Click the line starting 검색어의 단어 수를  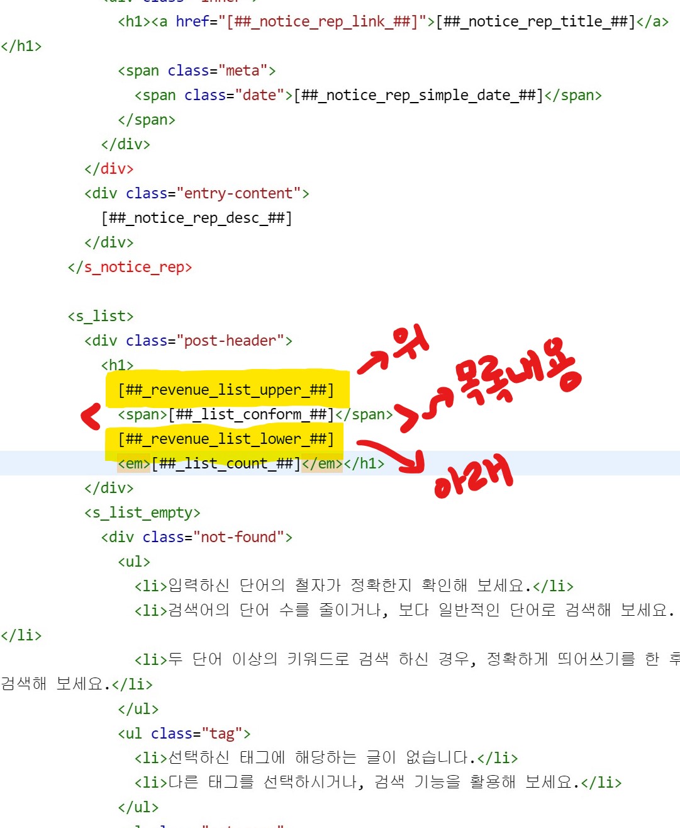404,611
